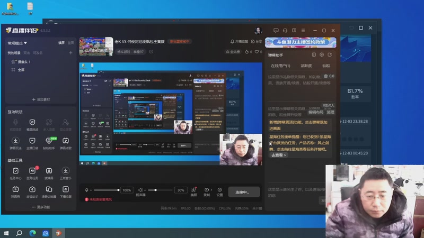Adjust the speaker volume slider
This screenshot has height=238, width=424.
(160, 190)
